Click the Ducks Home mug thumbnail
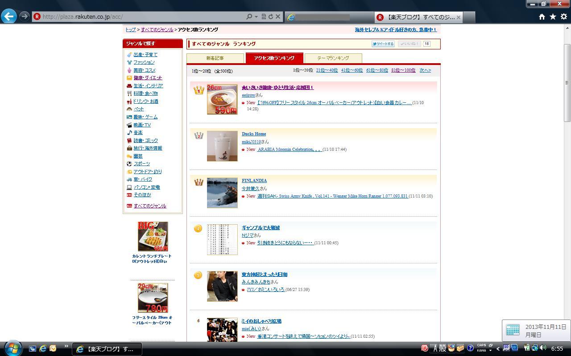The image size is (571, 356). coord(222,146)
